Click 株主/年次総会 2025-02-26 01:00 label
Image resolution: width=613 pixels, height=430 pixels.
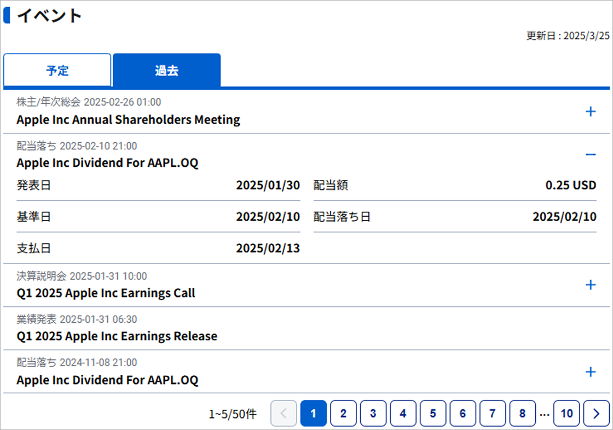pos(89,102)
